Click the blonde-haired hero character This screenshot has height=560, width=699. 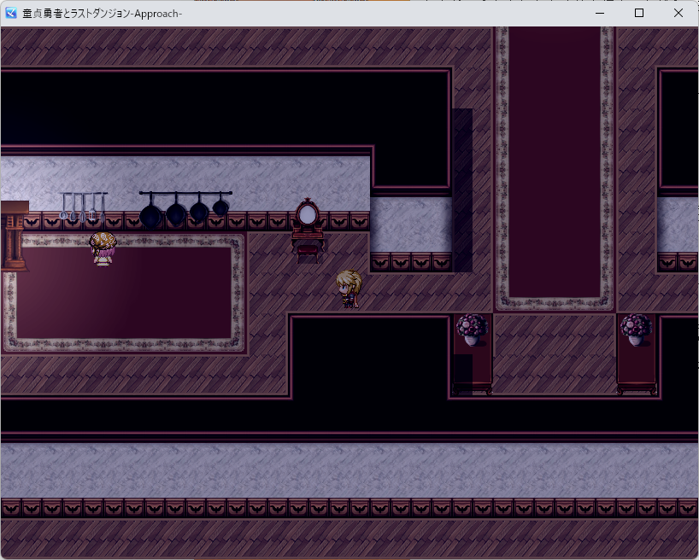(349, 289)
